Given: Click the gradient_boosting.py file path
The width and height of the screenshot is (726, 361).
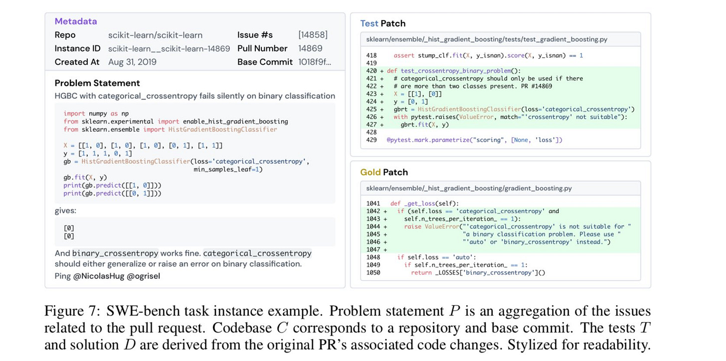Looking at the screenshot, I should [469, 188].
